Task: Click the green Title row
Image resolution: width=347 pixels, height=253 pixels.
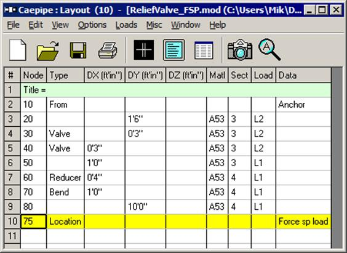Action: point(176,90)
